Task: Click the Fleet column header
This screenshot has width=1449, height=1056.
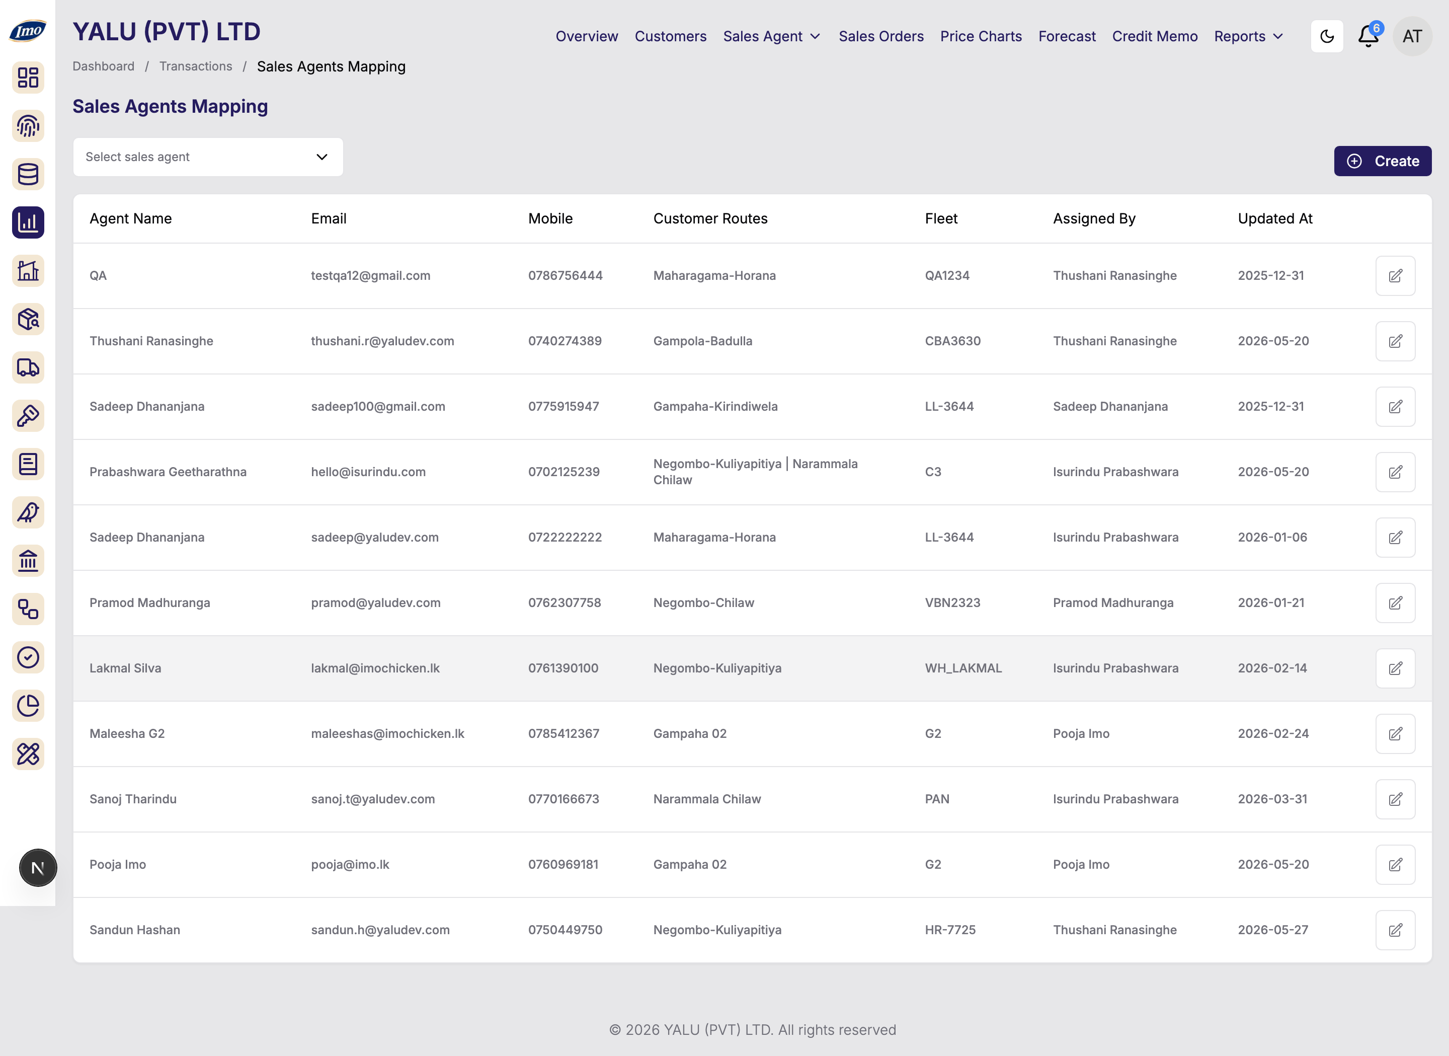Action: click(x=940, y=218)
